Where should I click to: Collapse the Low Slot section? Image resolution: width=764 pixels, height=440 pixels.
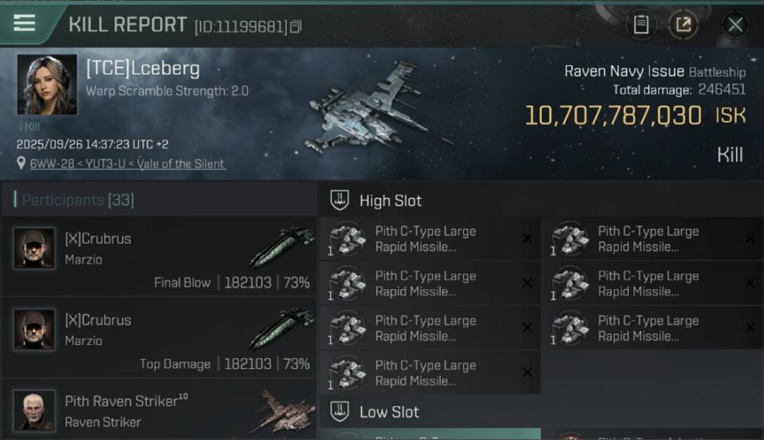pyautogui.click(x=340, y=412)
